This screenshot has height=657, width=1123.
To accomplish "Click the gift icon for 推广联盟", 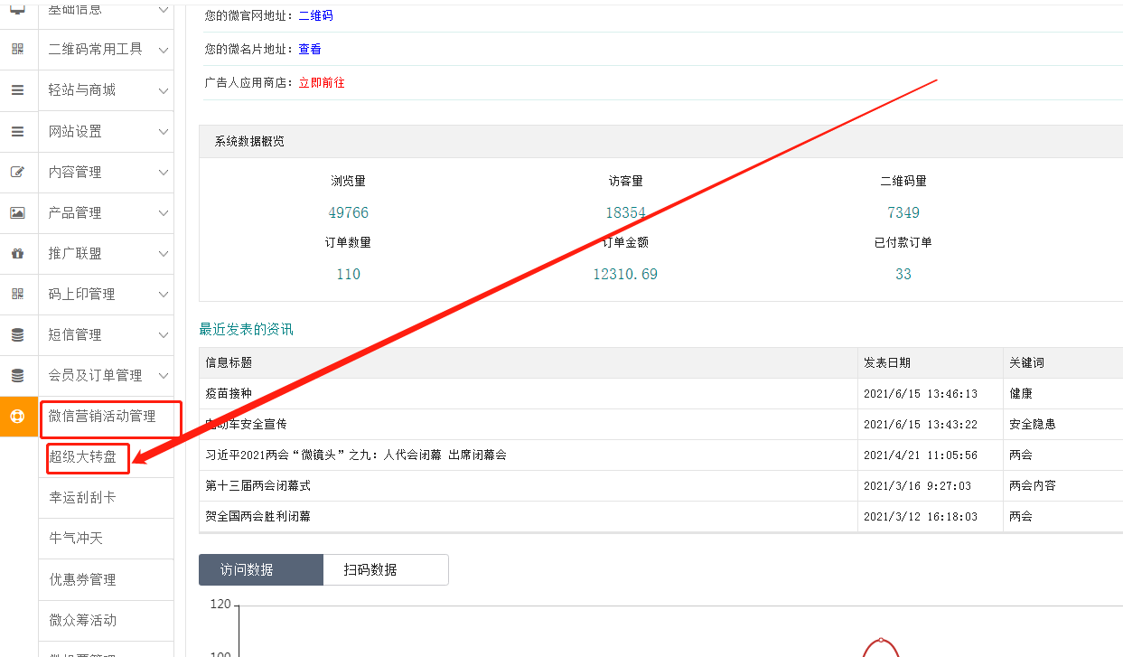I will pyautogui.click(x=17, y=253).
